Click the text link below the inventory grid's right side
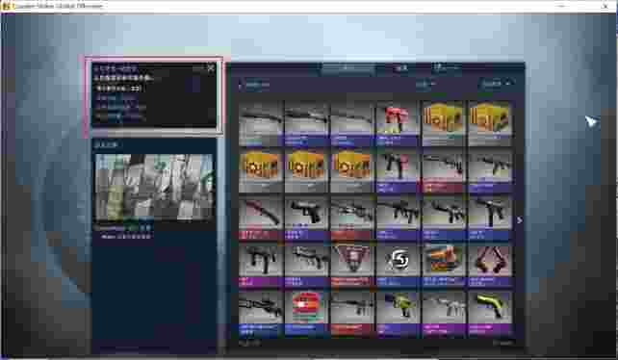The height and width of the screenshot is (360, 618). [x=503, y=343]
